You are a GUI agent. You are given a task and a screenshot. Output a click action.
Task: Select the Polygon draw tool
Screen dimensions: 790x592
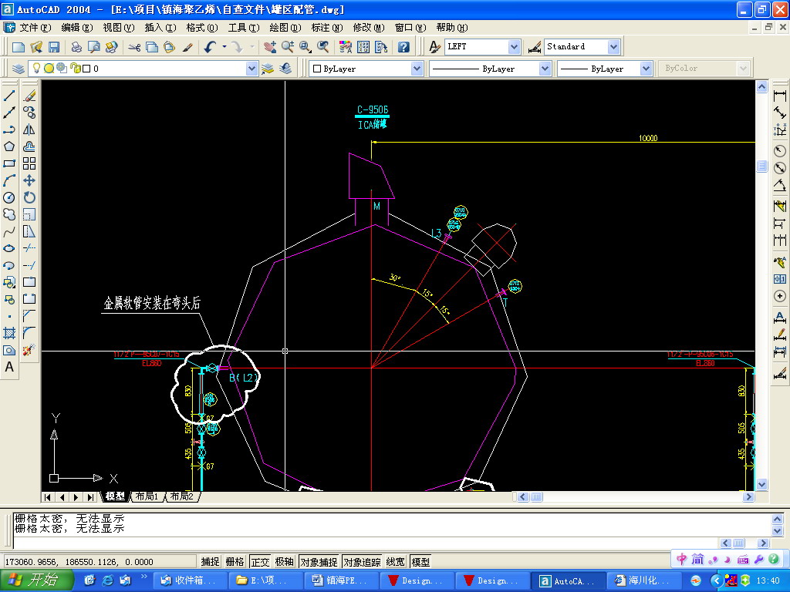tap(9, 146)
